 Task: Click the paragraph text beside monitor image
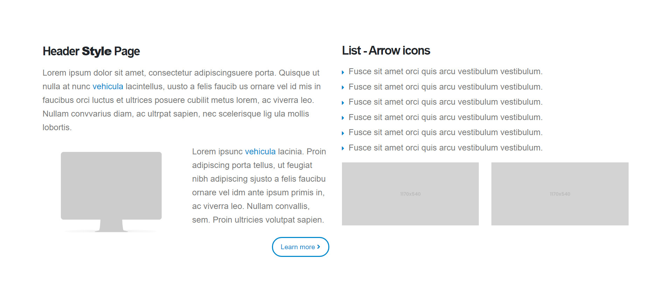coord(259,185)
